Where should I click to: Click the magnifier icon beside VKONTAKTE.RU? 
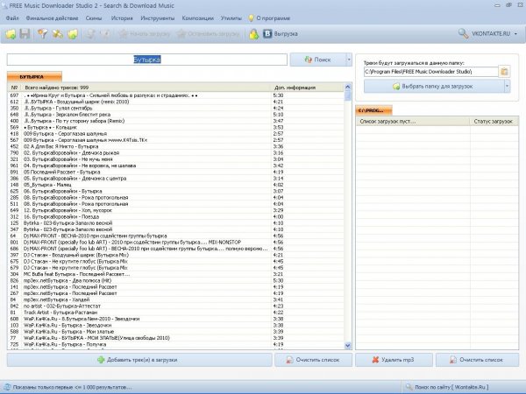[x=463, y=33]
